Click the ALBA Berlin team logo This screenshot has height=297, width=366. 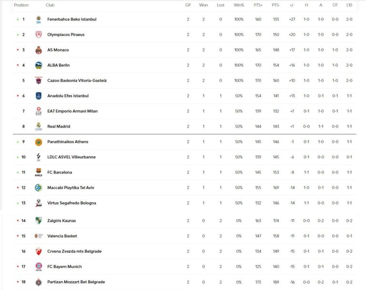[x=39, y=65]
